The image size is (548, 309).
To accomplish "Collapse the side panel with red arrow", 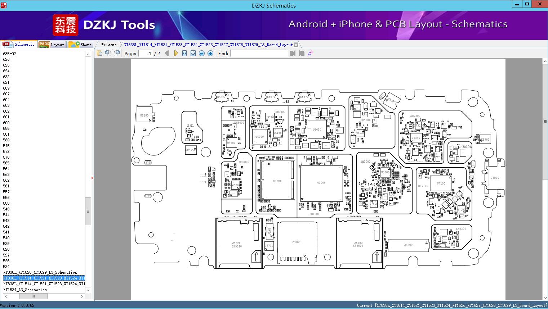I will click(x=92, y=178).
